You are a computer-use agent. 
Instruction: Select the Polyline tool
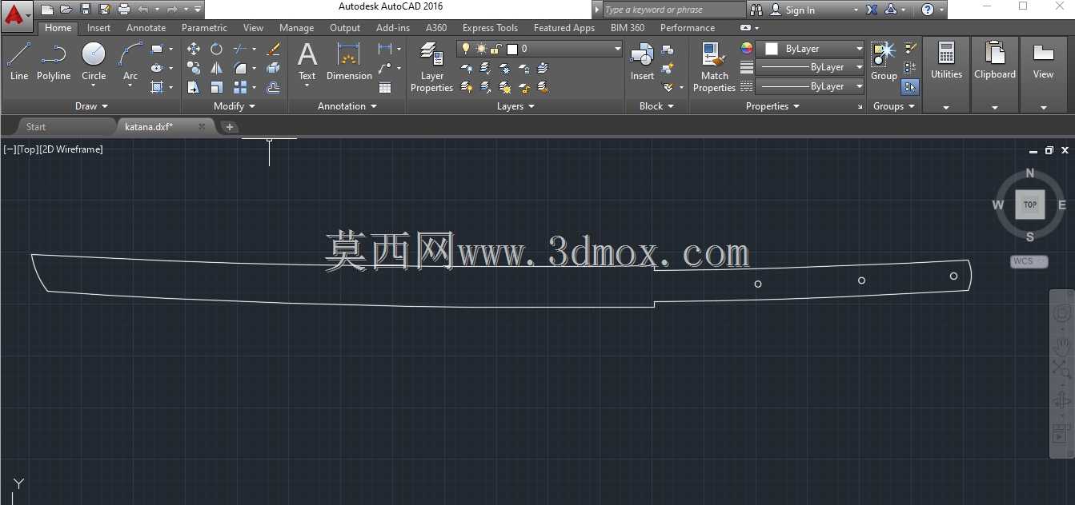point(54,62)
